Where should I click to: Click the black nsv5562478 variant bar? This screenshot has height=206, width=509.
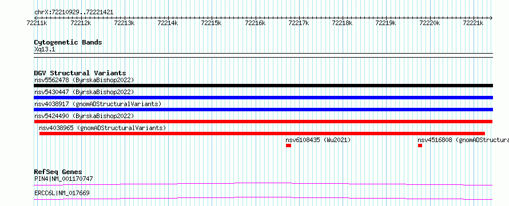(263, 86)
